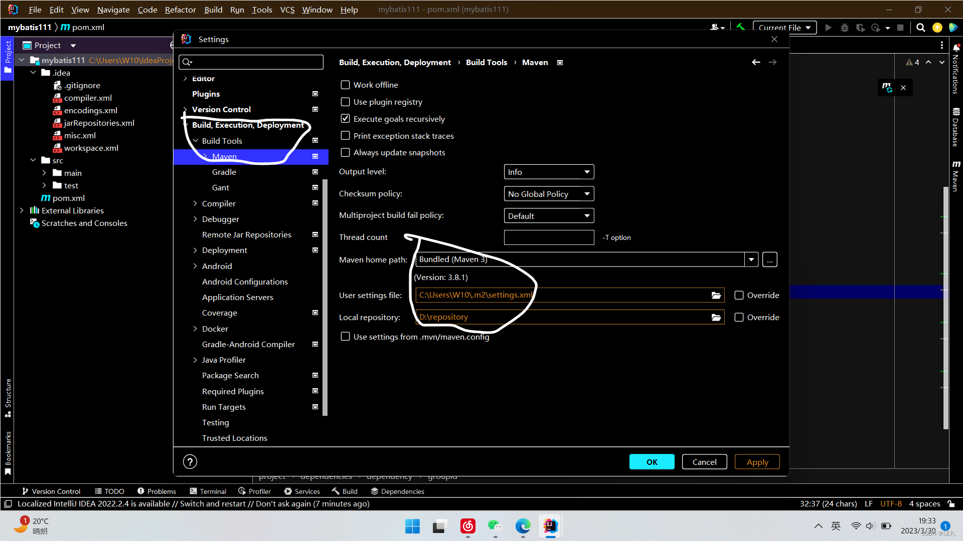Image resolution: width=963 pixels, height=541 pixels.
Task: Enable the Work offline checkbox
Action: (x=345, y=85)
